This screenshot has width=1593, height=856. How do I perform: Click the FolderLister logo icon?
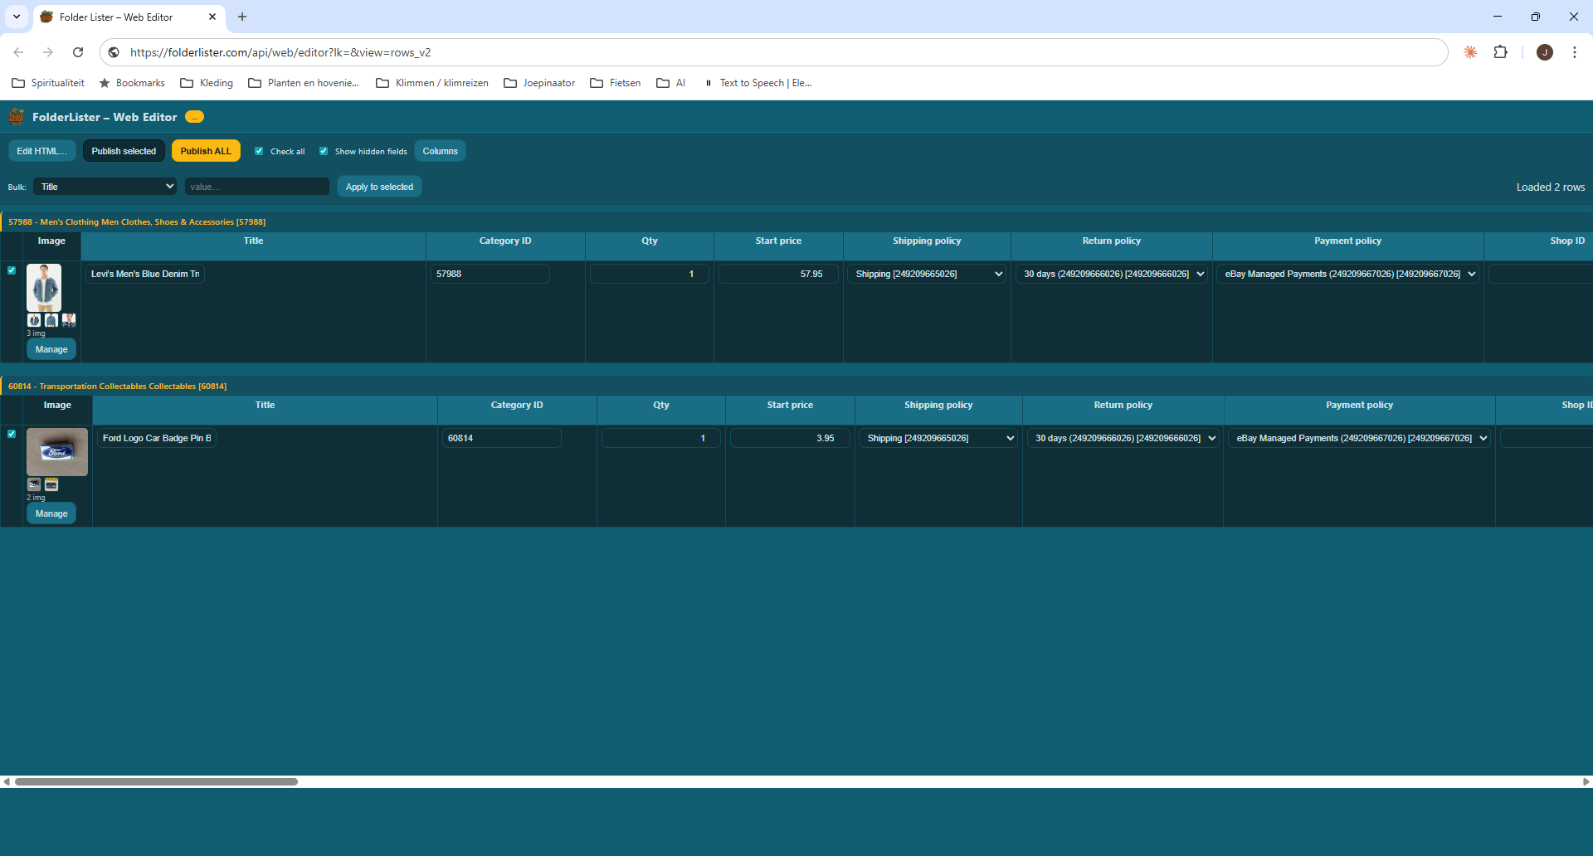17,117
